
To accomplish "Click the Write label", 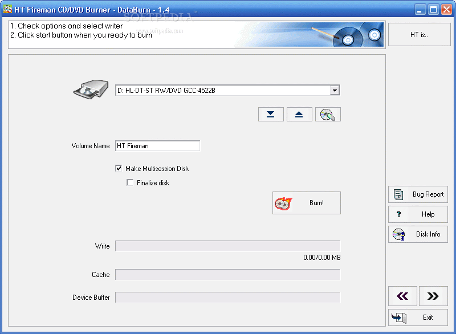I will point(103,246).
